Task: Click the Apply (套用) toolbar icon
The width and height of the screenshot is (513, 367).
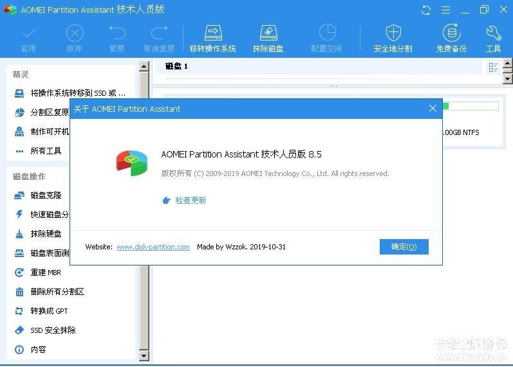Action: click(28, 38)
